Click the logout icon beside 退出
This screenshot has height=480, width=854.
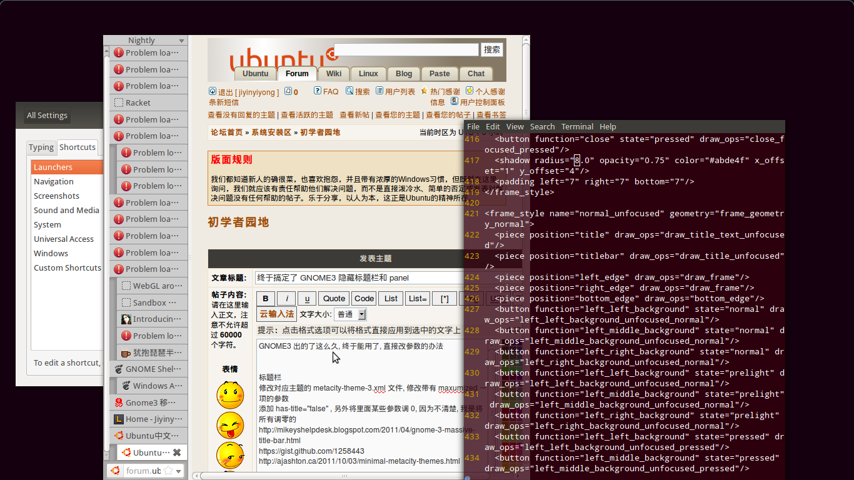pyautogui.click(x=213, y=91)
